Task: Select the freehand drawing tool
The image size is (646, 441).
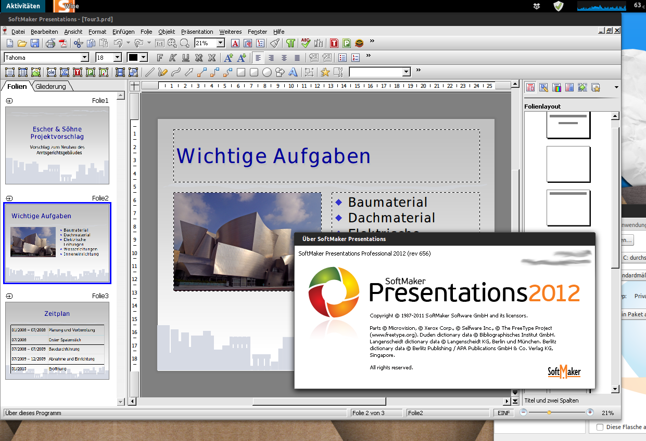Action: (x=161, y=72)
